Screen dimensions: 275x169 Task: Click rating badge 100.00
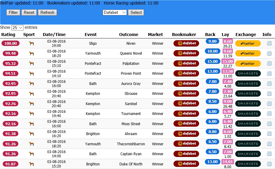coord(11,43)
